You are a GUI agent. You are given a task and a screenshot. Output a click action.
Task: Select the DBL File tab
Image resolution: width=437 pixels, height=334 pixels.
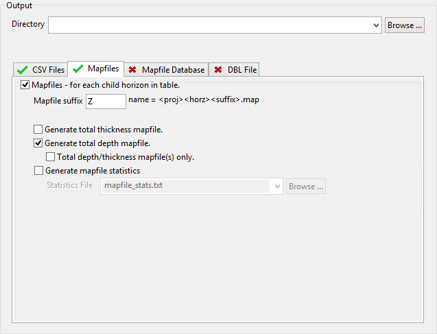click(241, 70)
